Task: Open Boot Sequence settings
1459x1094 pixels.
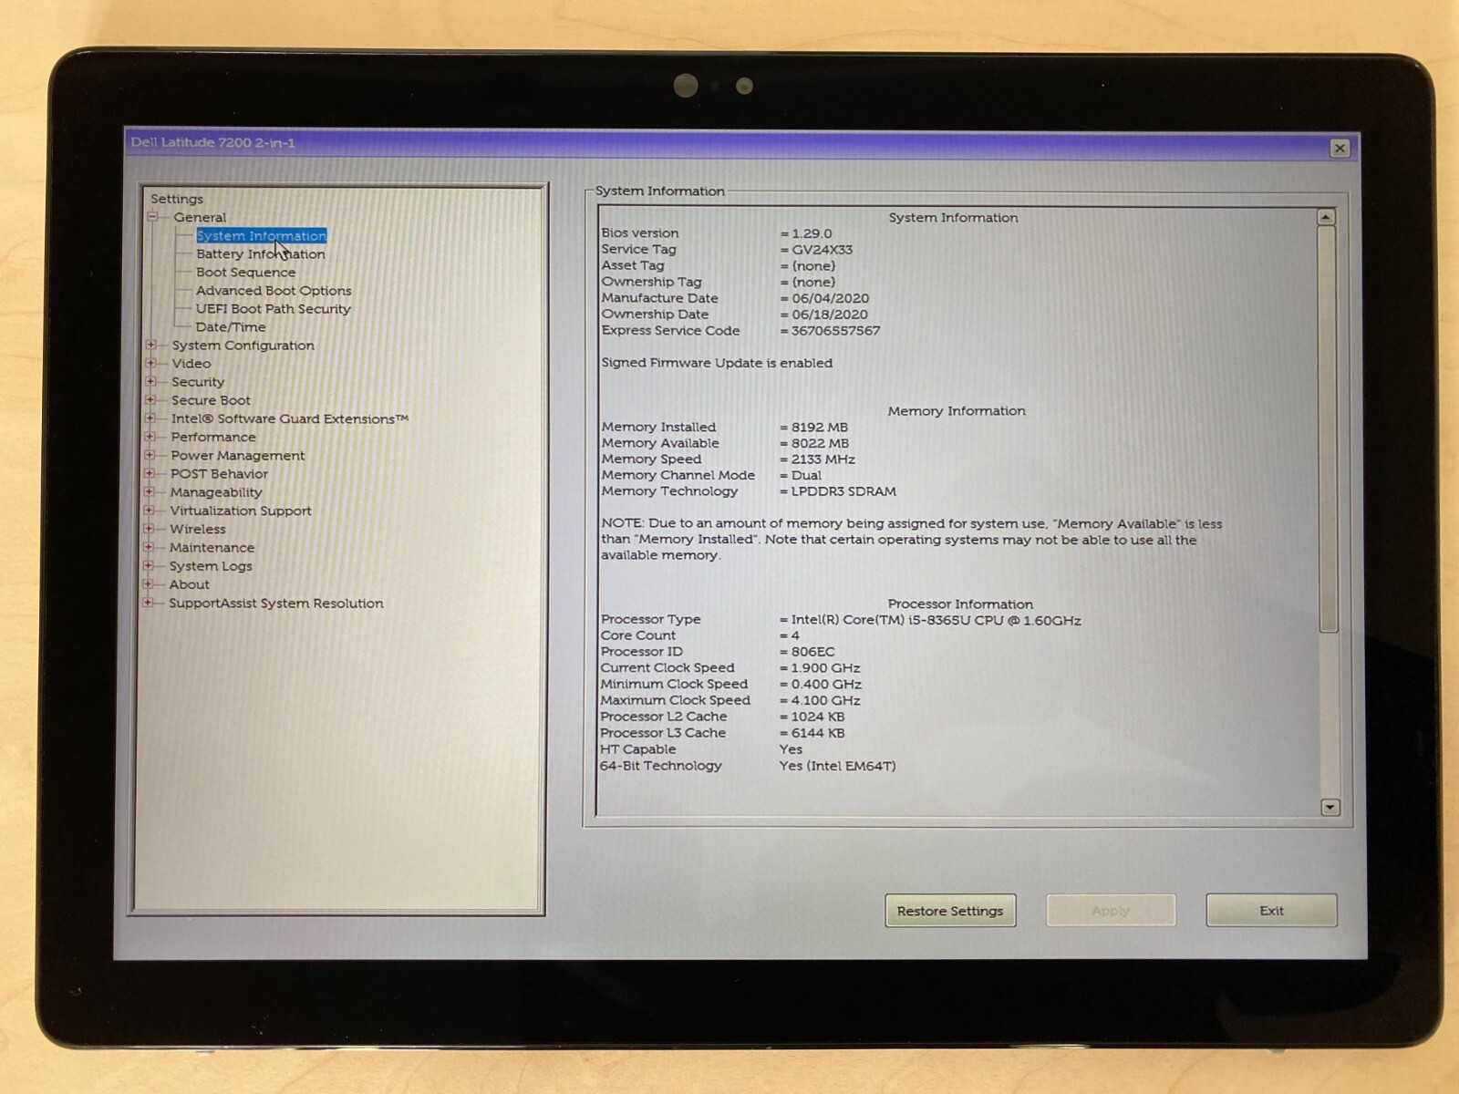Action: [x=245, y=272]
